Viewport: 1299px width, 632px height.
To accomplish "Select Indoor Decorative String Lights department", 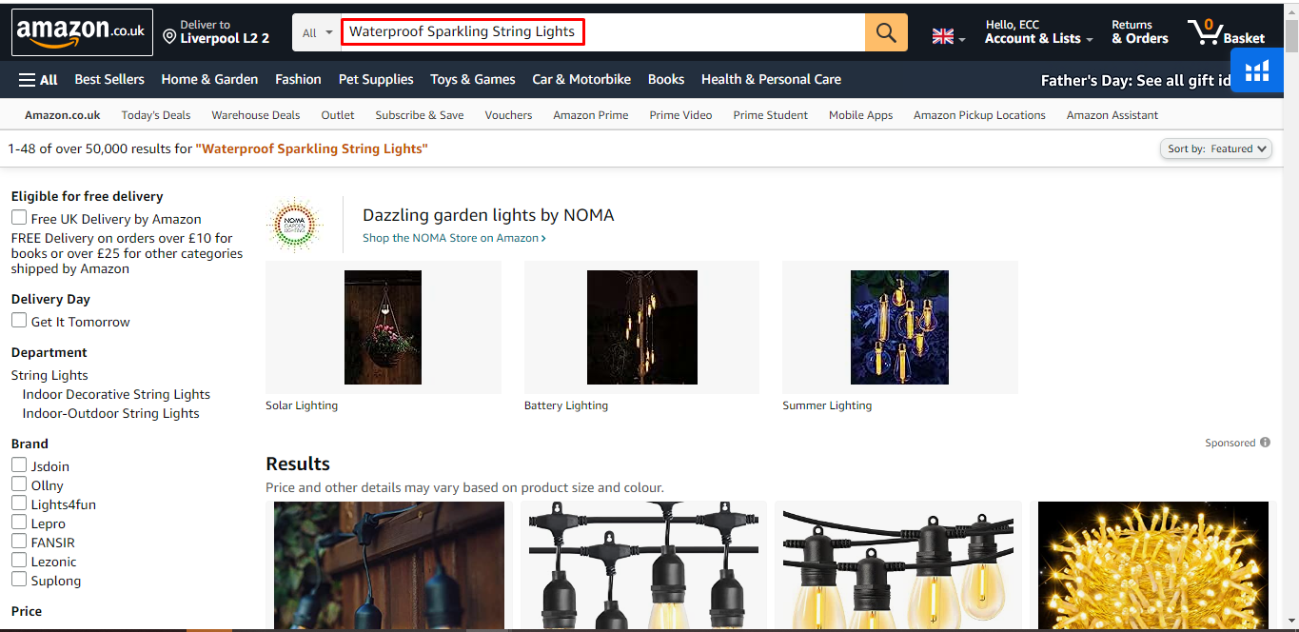I will click(116, 394).
